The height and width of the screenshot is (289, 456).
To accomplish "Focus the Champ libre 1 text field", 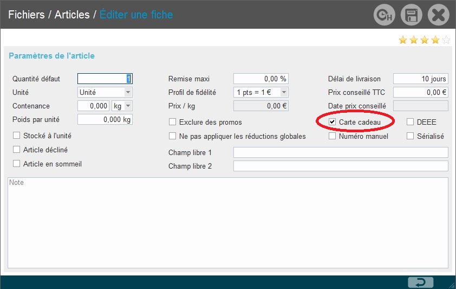I will [x=341, y=152].
